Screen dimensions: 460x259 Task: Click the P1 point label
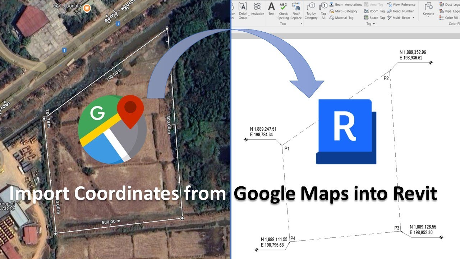(x=287, y=148)
